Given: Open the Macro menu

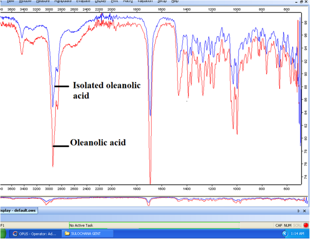Looking at the screenshot, I should [x=128, y=1].
